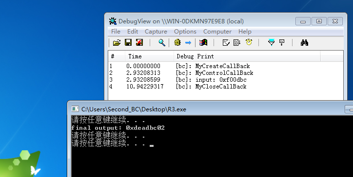Viewport: 353px width, 177px height.
Task: Click the Debug Print column header
Action: tap(247, 56)
